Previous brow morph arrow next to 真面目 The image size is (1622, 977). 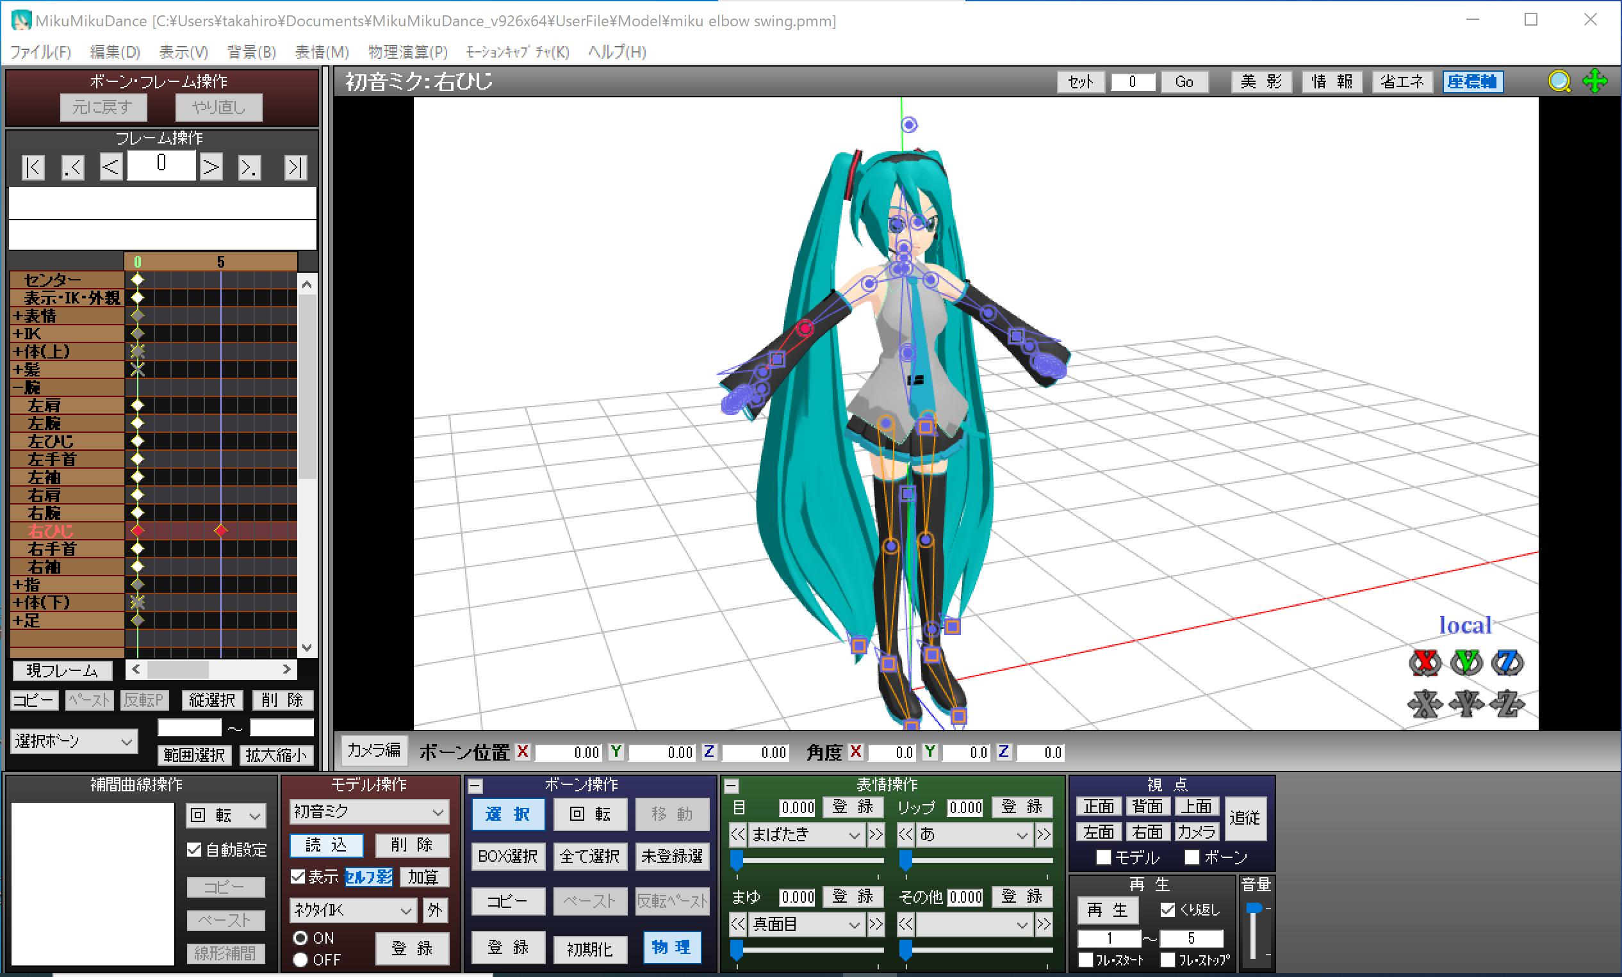click(738, 925)
